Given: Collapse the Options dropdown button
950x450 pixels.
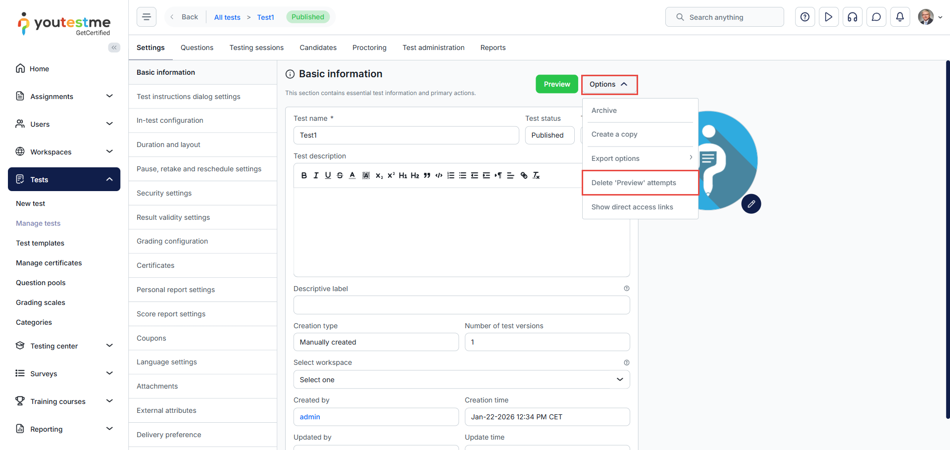Looking at the screenshot, I should [x=609, y=85].
